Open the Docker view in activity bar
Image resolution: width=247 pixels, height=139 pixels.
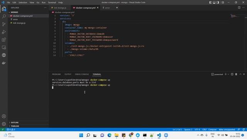(x=4, y=63)
